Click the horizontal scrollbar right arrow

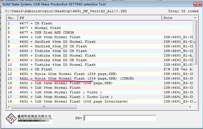[190, 107]
